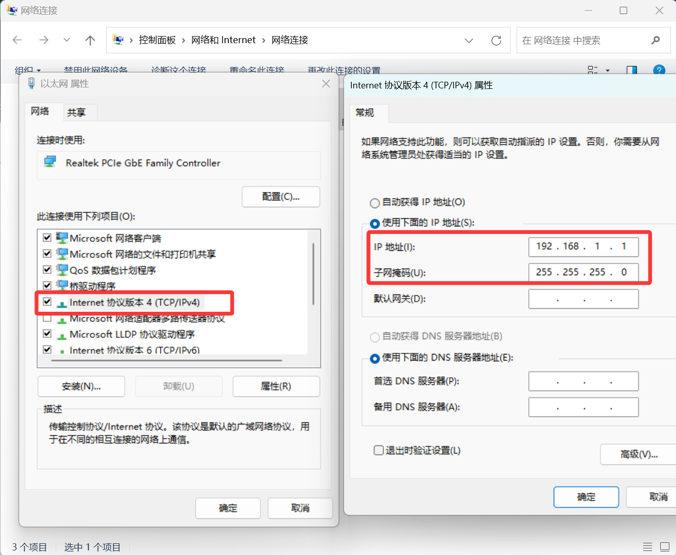Expand the address bar history dropdown
Viewport: 676px width, 555px height.
pos(469,40)
